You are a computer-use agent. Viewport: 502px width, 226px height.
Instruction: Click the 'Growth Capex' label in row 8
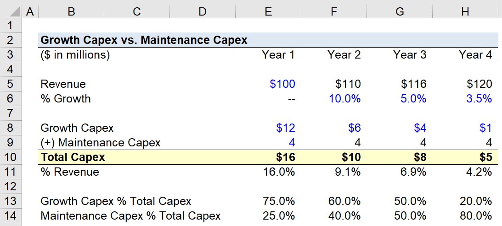pos(77,128)
